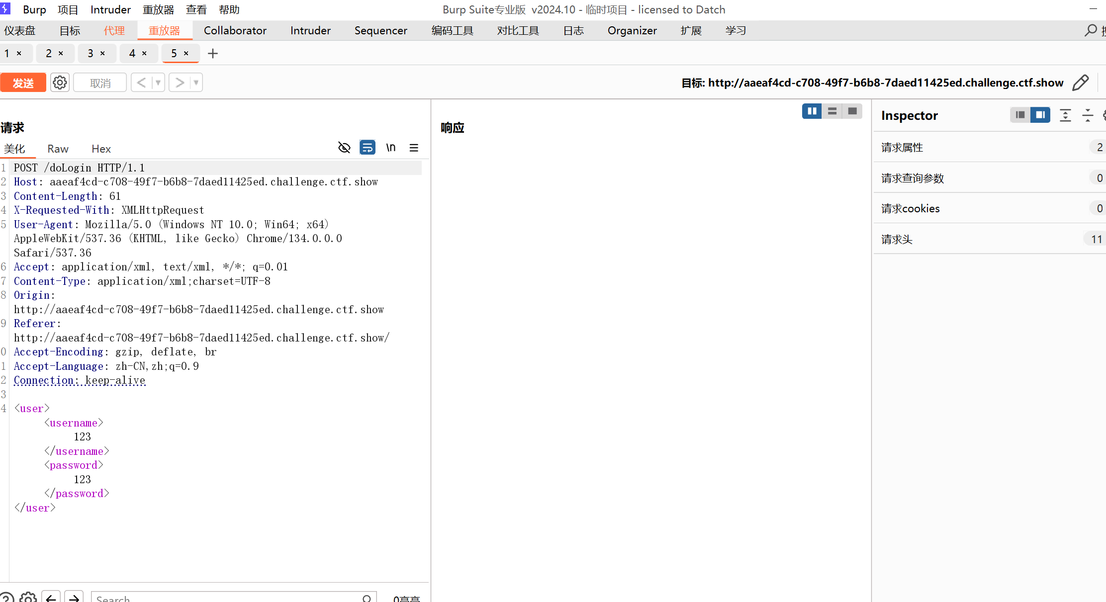1106x602 pixels.
Task: Toggle line wrap button in request editor
Action: coord(368,148)
